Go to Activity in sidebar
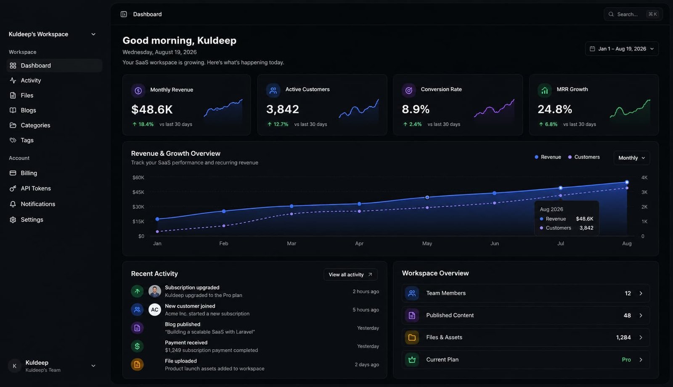 click(x=55, y=80)
